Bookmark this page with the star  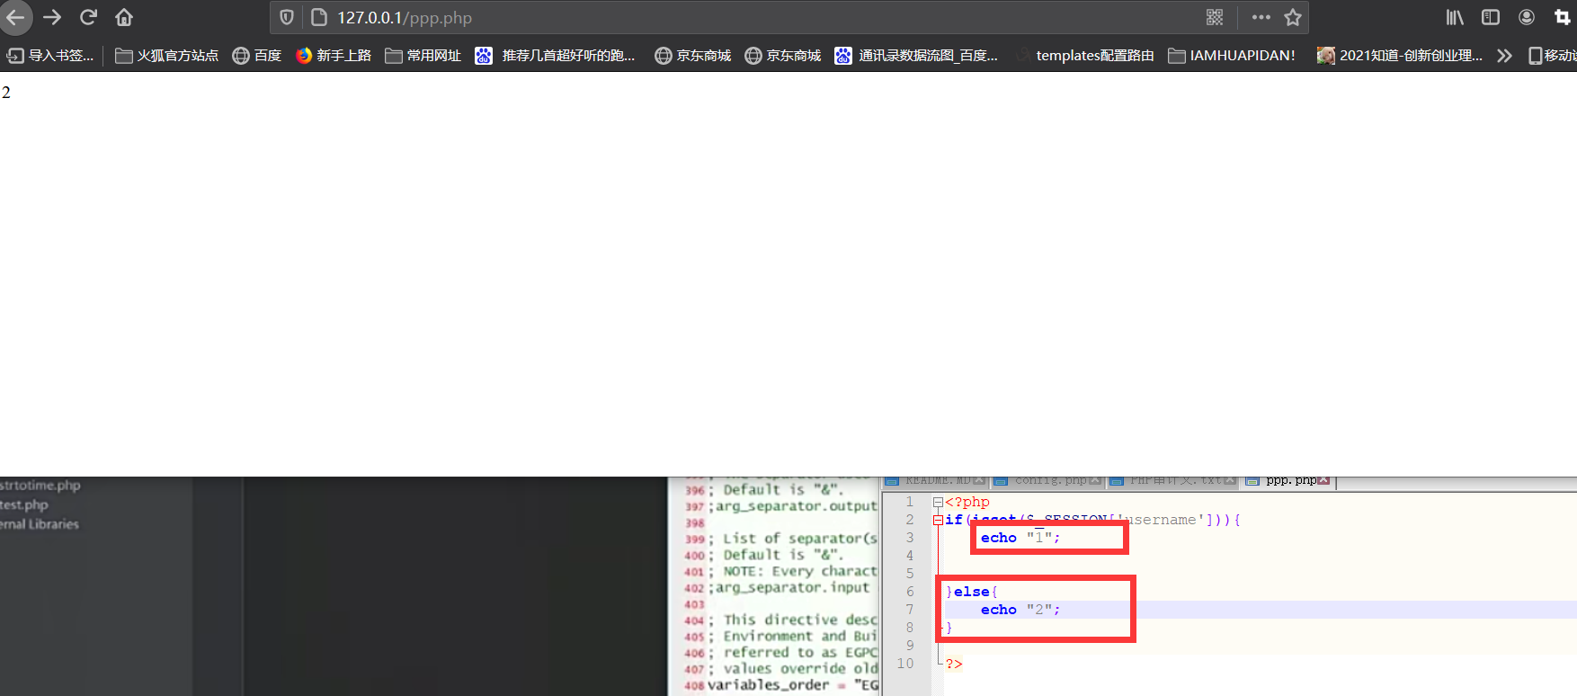tap(1293, 17)
